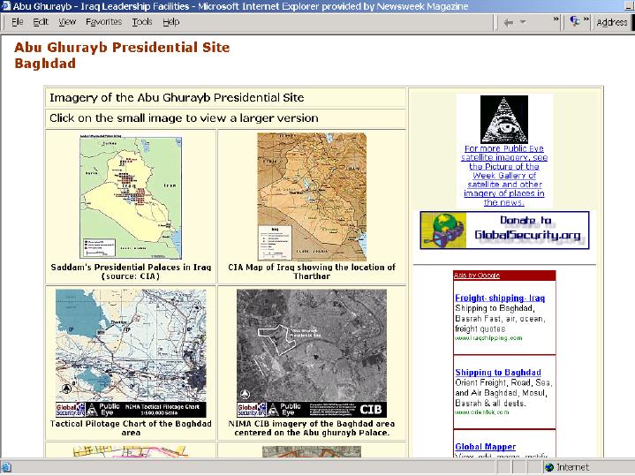The width and height of the screenshot is (635, 476).
Task: Open the Favorites menu
Action: coord(103,22)
